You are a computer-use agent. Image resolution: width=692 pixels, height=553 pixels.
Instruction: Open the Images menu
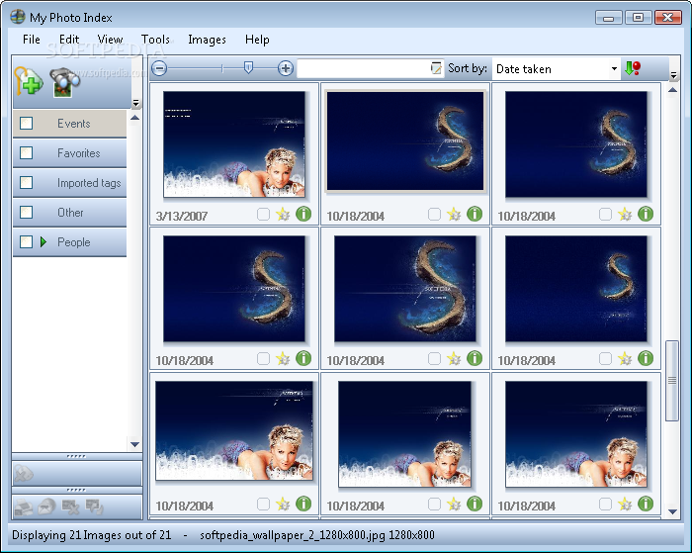coord(207,40)
